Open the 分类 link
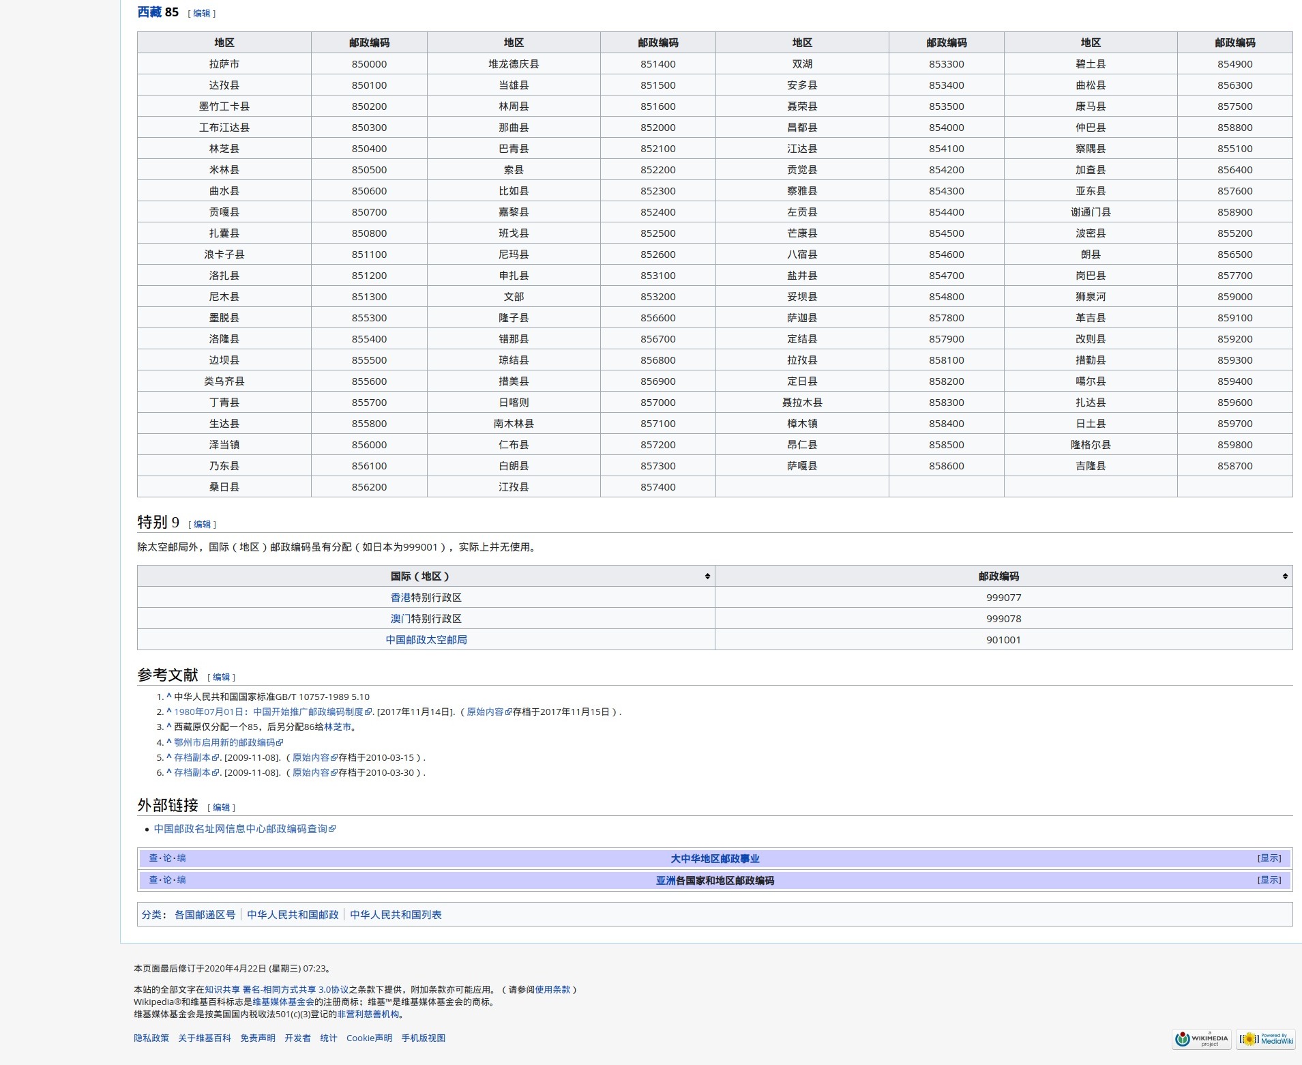Viewport: 1302px width, 1065px height. [151, 915]
